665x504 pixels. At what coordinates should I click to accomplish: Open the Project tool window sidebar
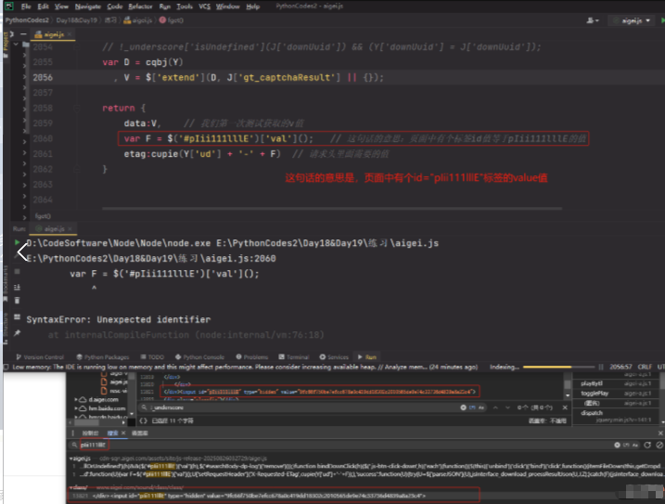(x=6, y=43)
